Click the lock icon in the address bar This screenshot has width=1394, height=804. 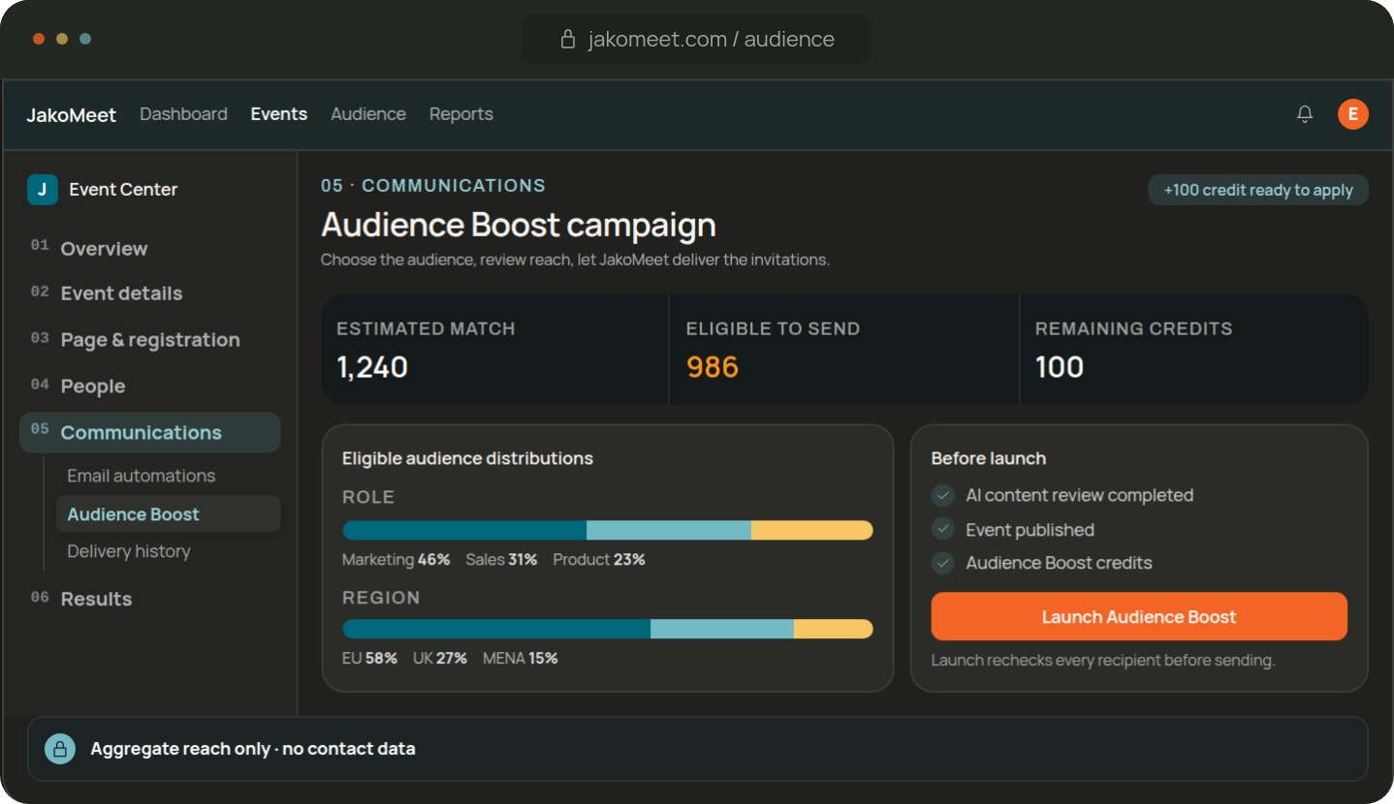[569, 40]
